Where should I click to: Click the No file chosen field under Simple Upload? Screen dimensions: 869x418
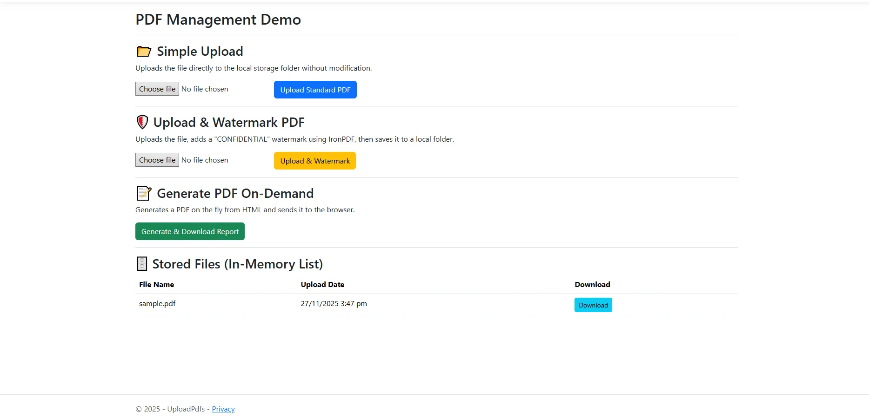(x=205, y=89)
